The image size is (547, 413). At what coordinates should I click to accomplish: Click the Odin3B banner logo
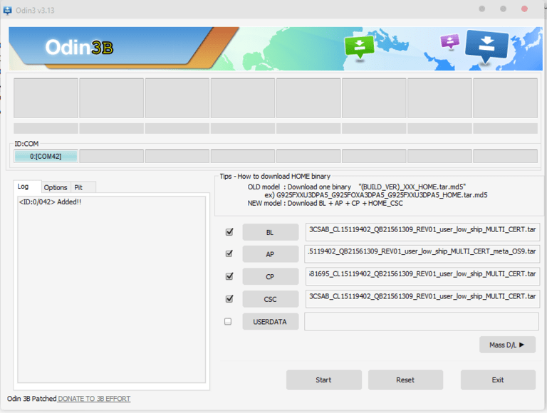(79, 47)
